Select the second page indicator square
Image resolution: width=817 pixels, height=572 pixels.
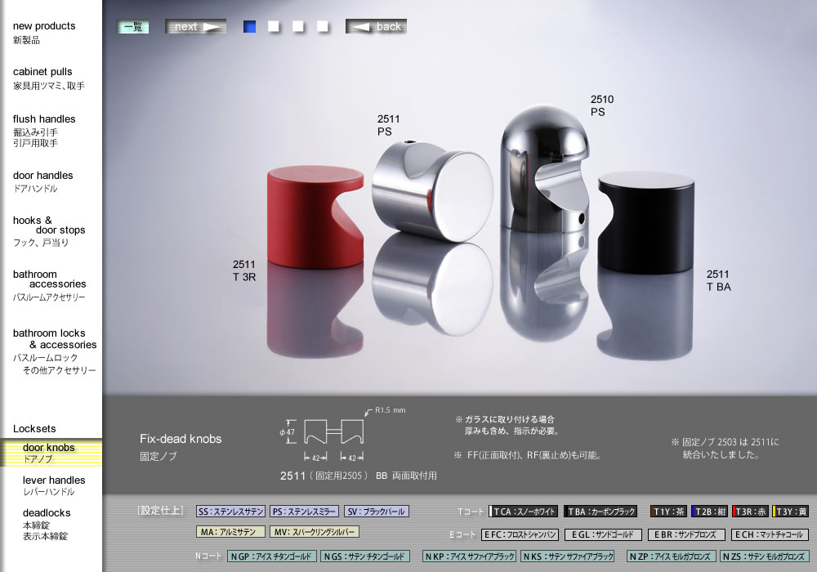pos(274,27)
